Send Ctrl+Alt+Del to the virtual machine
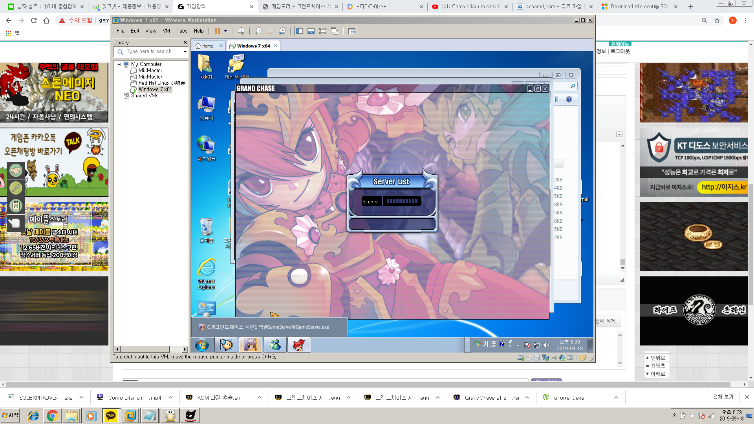 (241, 31)
